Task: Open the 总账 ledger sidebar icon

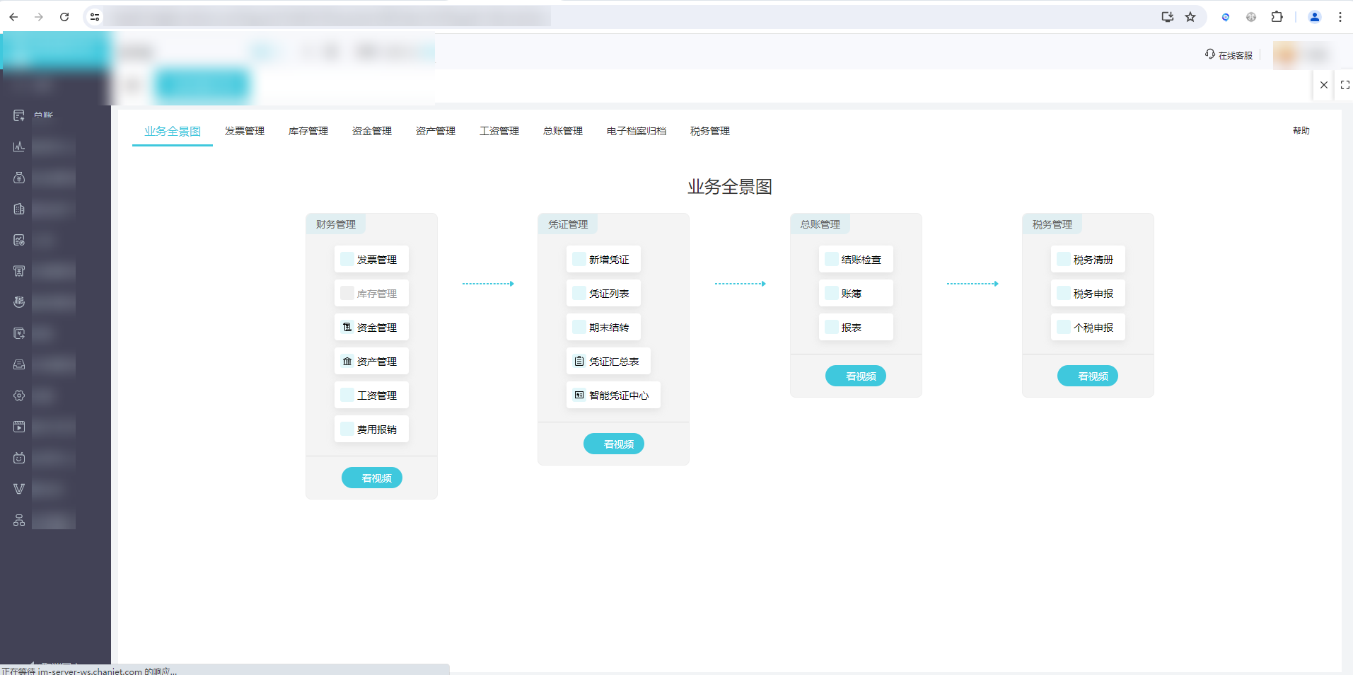Action: [x=19, y=115]
